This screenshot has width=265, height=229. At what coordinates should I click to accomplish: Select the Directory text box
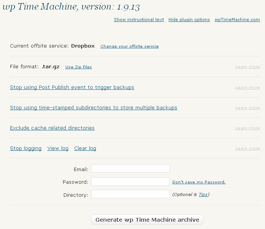pos(130,194)
